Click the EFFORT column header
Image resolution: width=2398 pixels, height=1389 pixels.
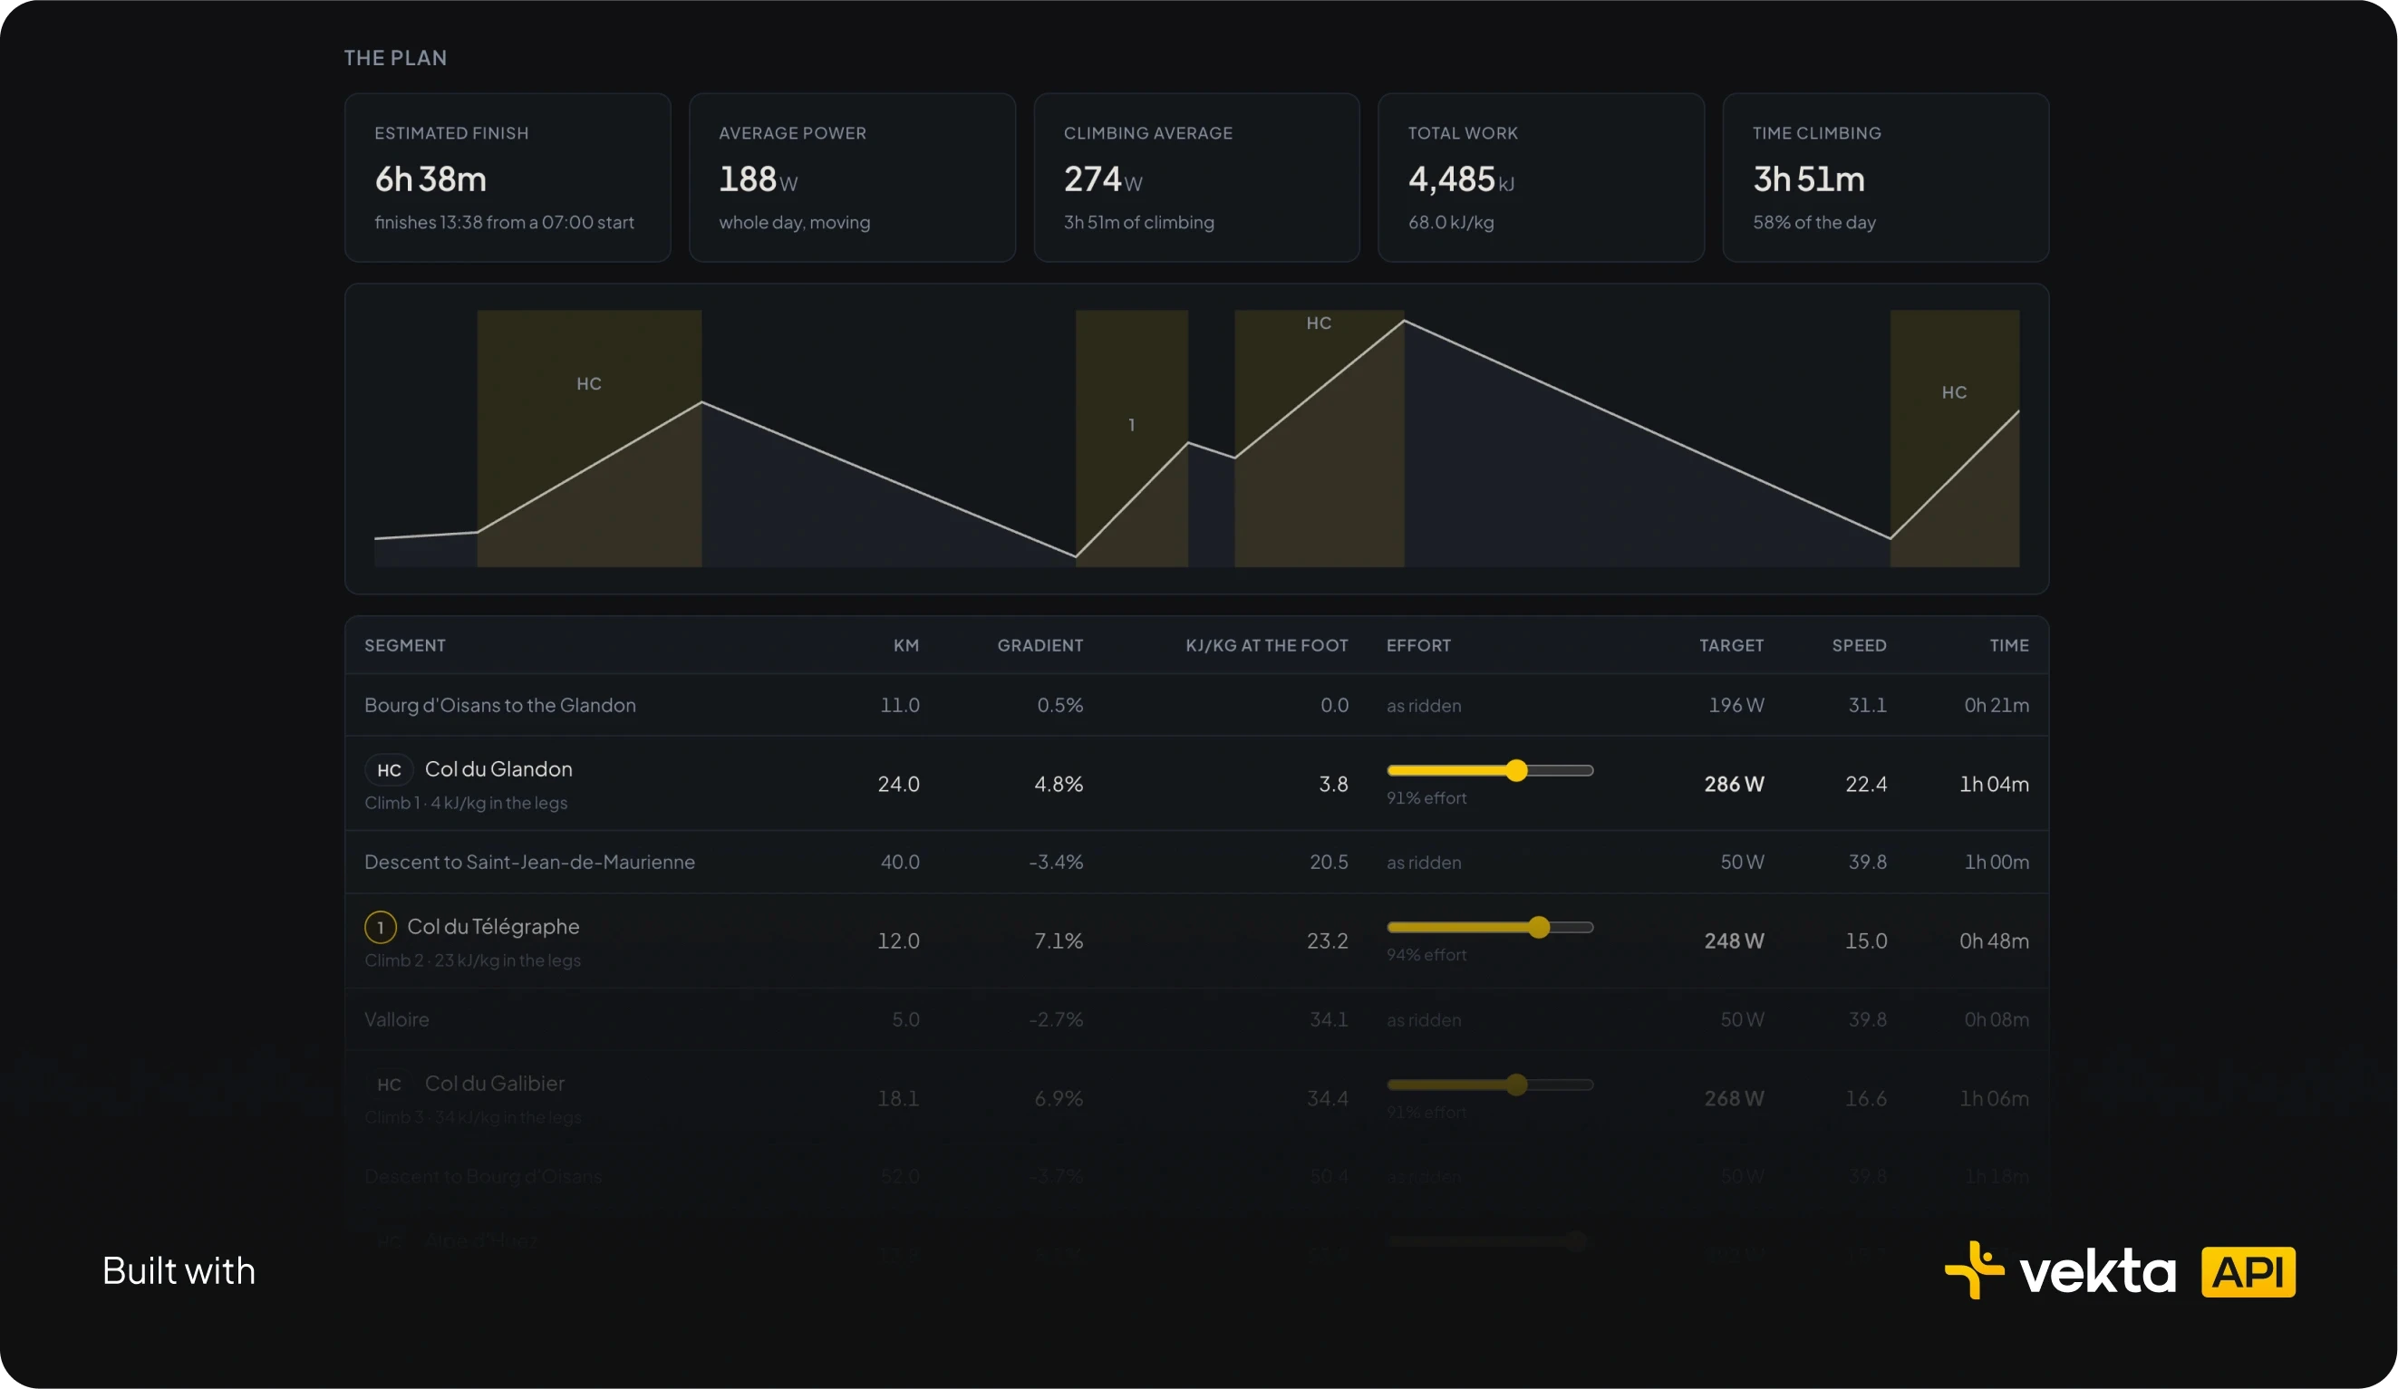[1417, 645]
